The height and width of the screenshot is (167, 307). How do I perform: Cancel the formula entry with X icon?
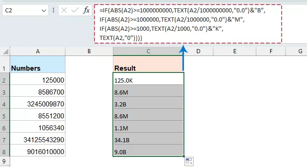[x=64, y=10]
